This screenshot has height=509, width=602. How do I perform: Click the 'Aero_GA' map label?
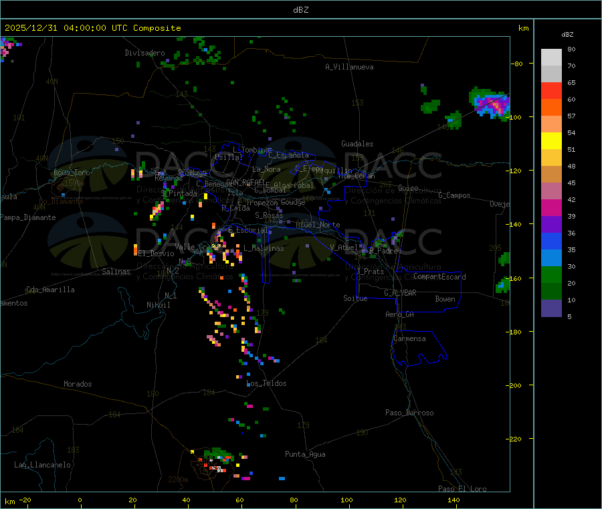click(x=400, y=314)
